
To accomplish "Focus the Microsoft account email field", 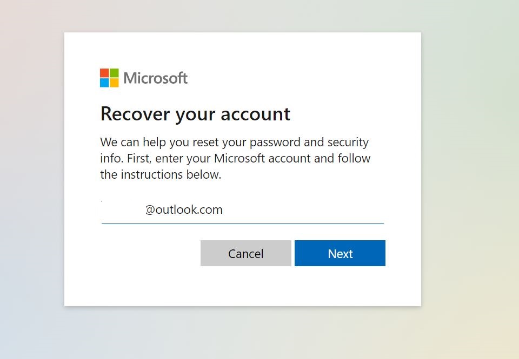I will pyautogui.click(x=243, y=210).
